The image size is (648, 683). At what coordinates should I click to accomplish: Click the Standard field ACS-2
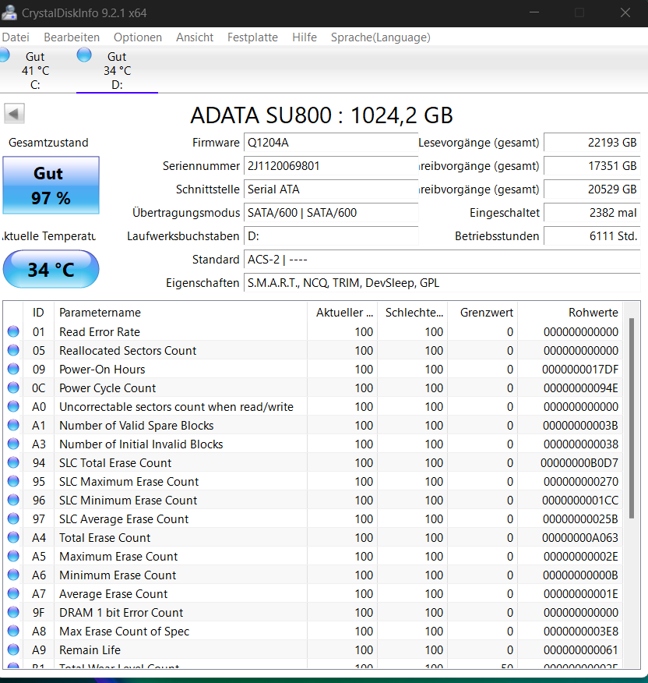(x=442, y=260)
